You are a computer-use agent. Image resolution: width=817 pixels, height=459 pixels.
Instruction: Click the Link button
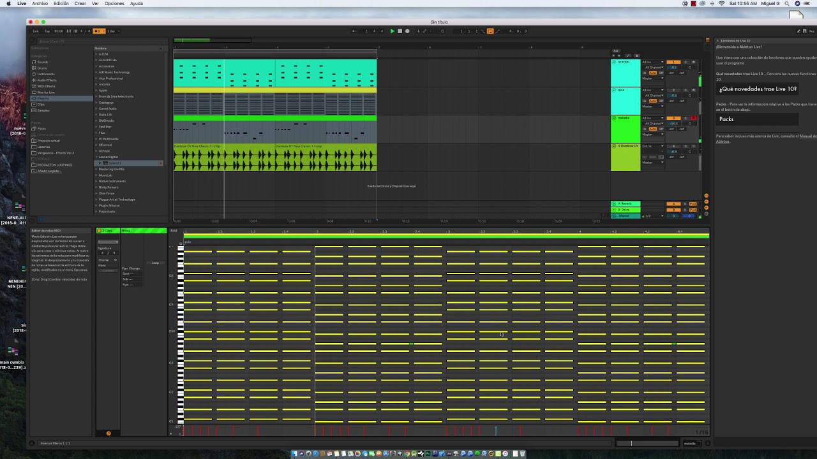coord(36,31)
